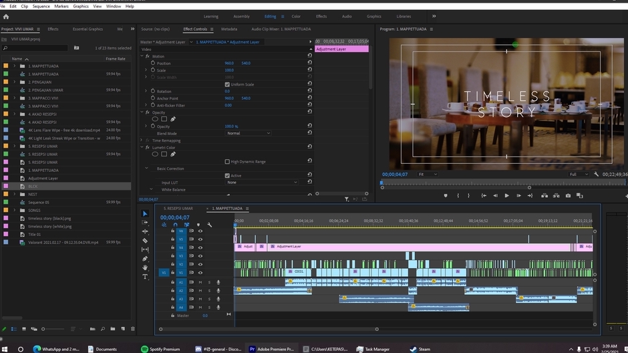Image resolution: width=628 pixels, height=353 pixels.
Task: Select the Hand tool
Action: coord(145,267)
